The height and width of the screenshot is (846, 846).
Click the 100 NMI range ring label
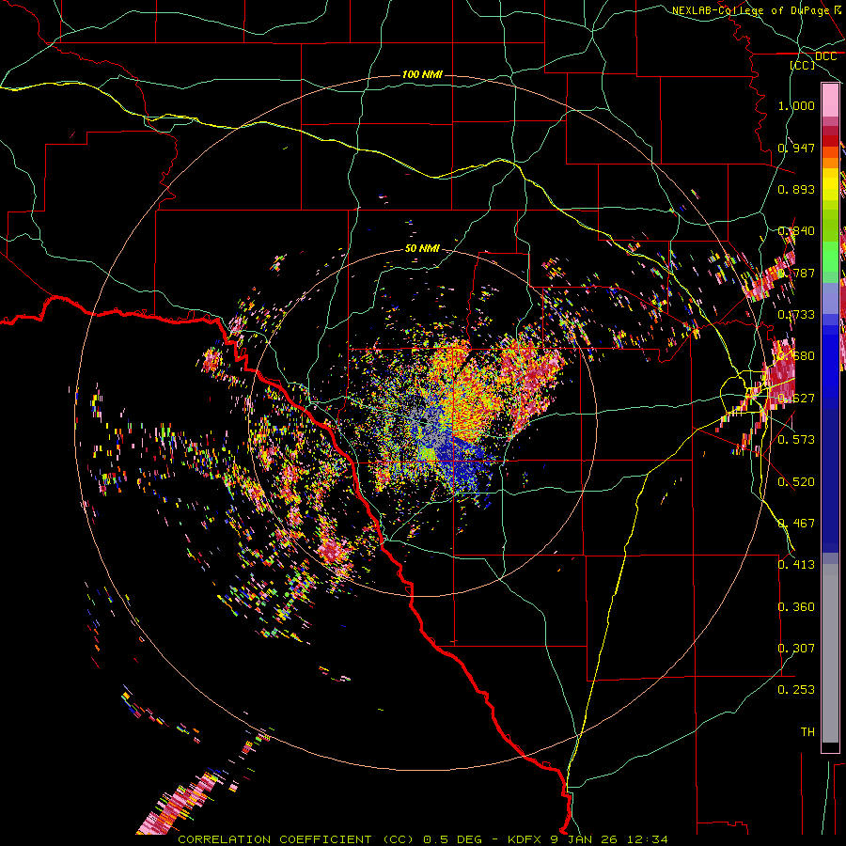422,74
